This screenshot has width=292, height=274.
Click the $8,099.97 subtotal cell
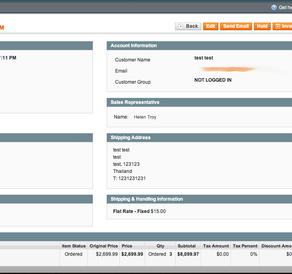[188, 254]
